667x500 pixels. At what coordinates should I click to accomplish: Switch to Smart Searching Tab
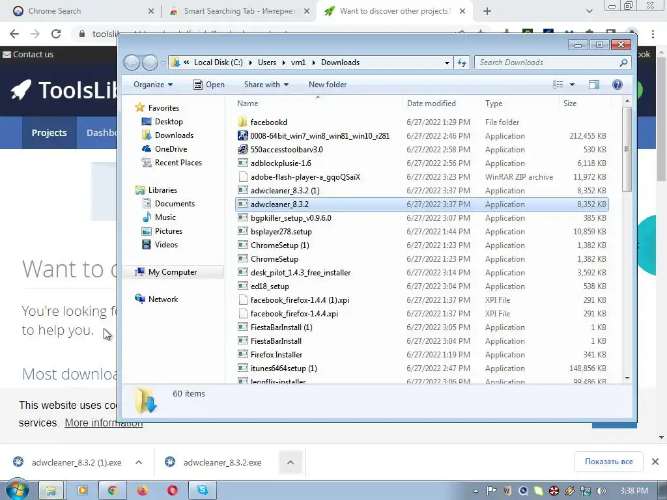[240, 11]
